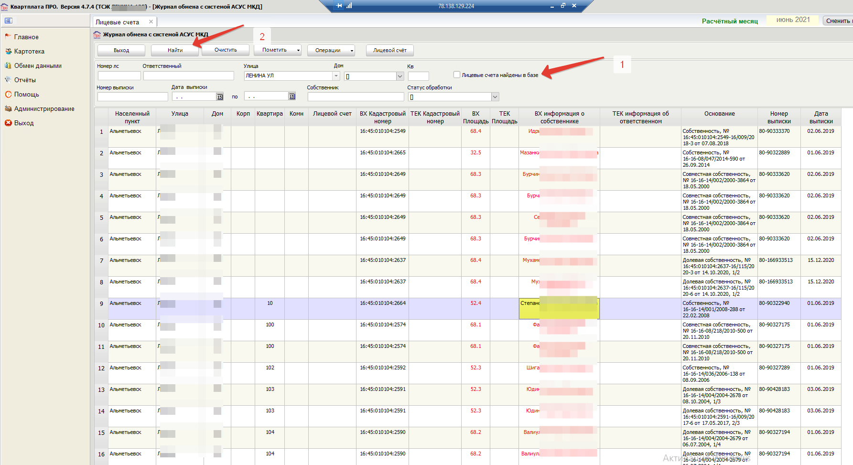
Task: Click the Населенный пункт column header
Action: [132, 117]
